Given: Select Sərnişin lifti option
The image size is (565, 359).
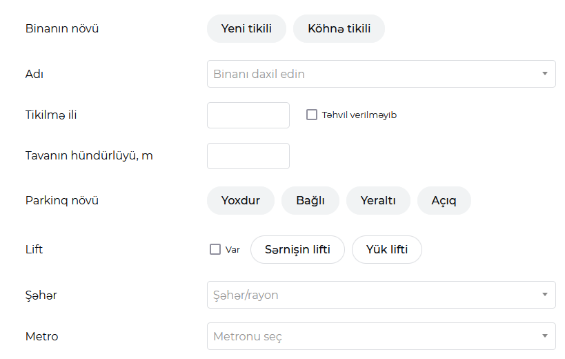Looking at the screenshot, I should pyautogui.click(x=297, y=249).
